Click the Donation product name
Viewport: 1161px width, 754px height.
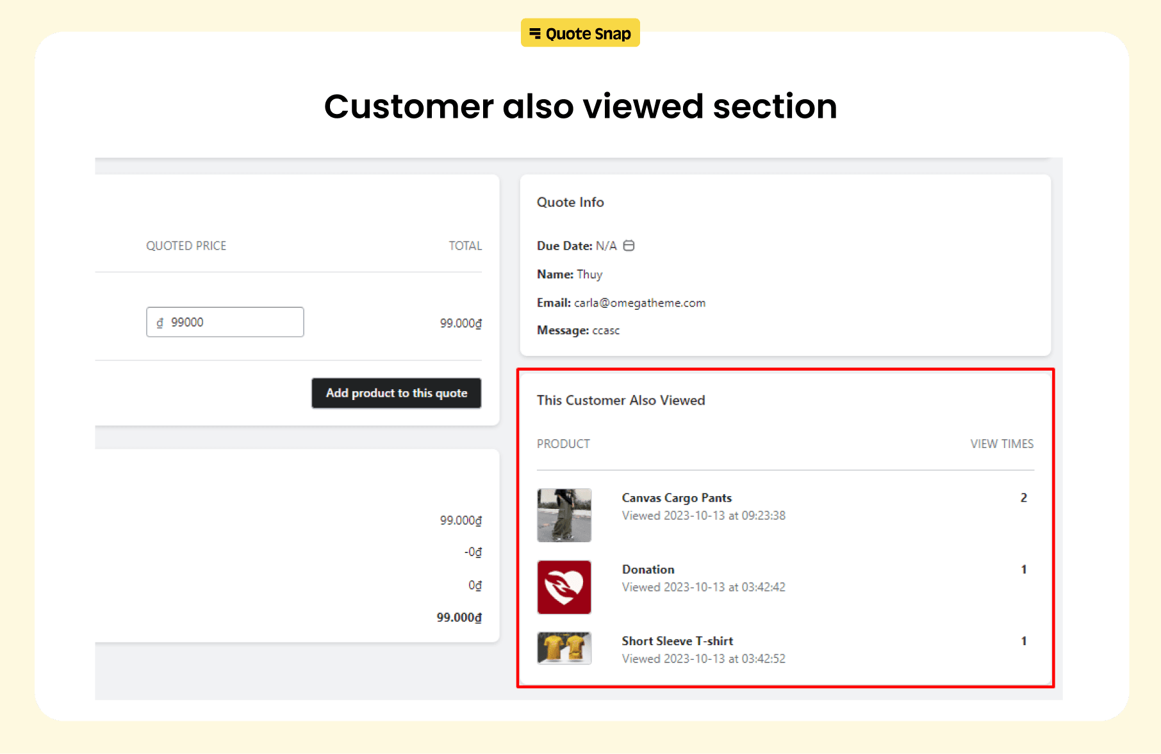click(x=648, y=569)
